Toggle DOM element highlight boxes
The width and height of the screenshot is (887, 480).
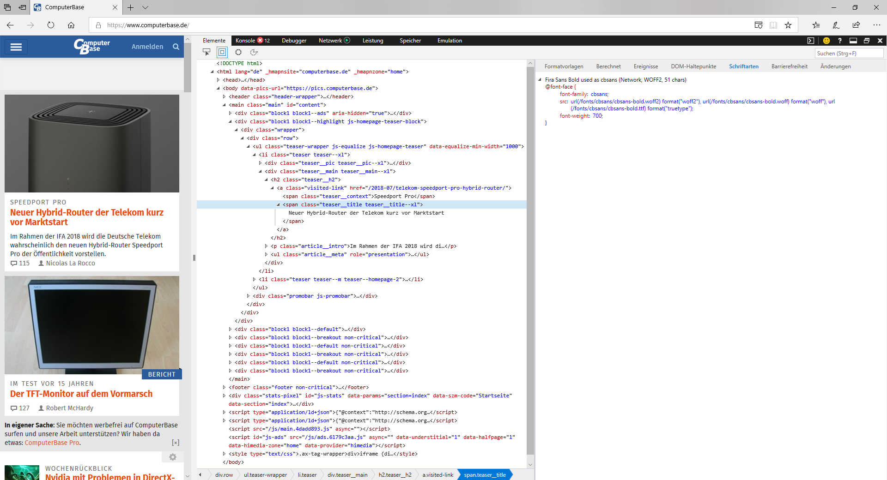222,52
